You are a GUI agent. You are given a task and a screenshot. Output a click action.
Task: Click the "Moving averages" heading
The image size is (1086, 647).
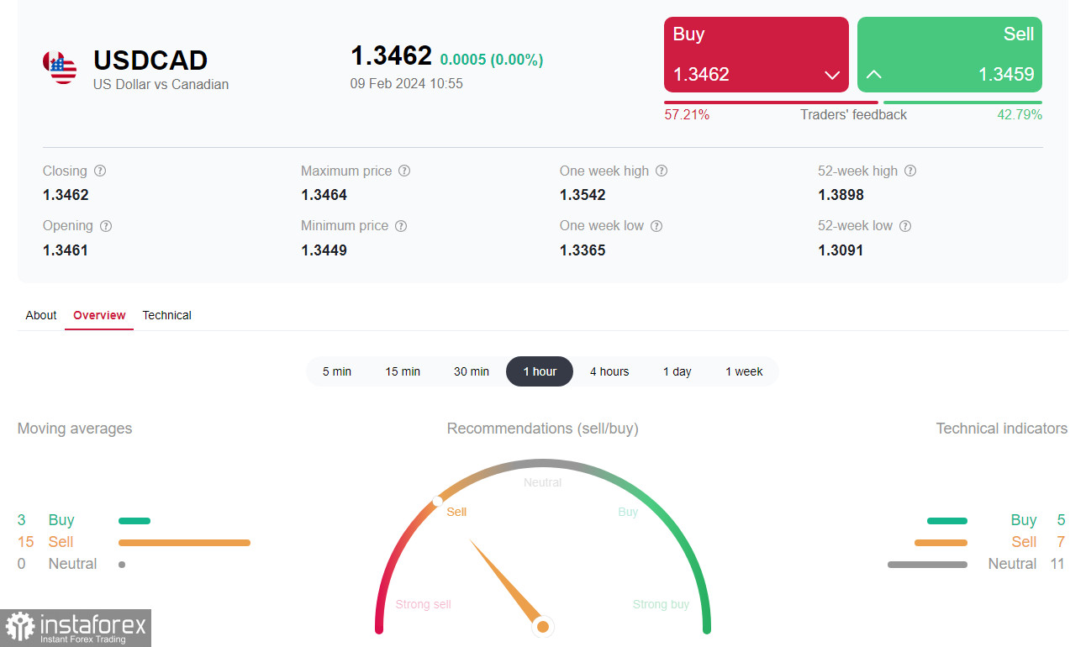point(75,429)
